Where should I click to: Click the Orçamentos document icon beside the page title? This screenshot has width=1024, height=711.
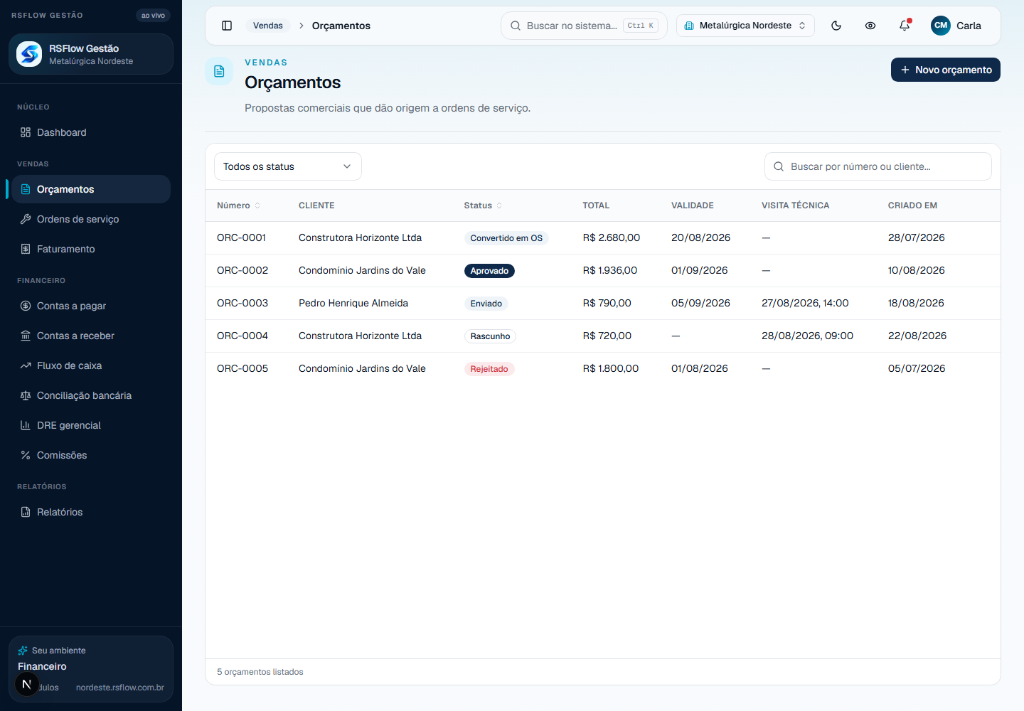coord(219,71)
